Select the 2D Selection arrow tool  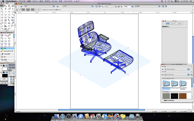click(x=2, y=6)
